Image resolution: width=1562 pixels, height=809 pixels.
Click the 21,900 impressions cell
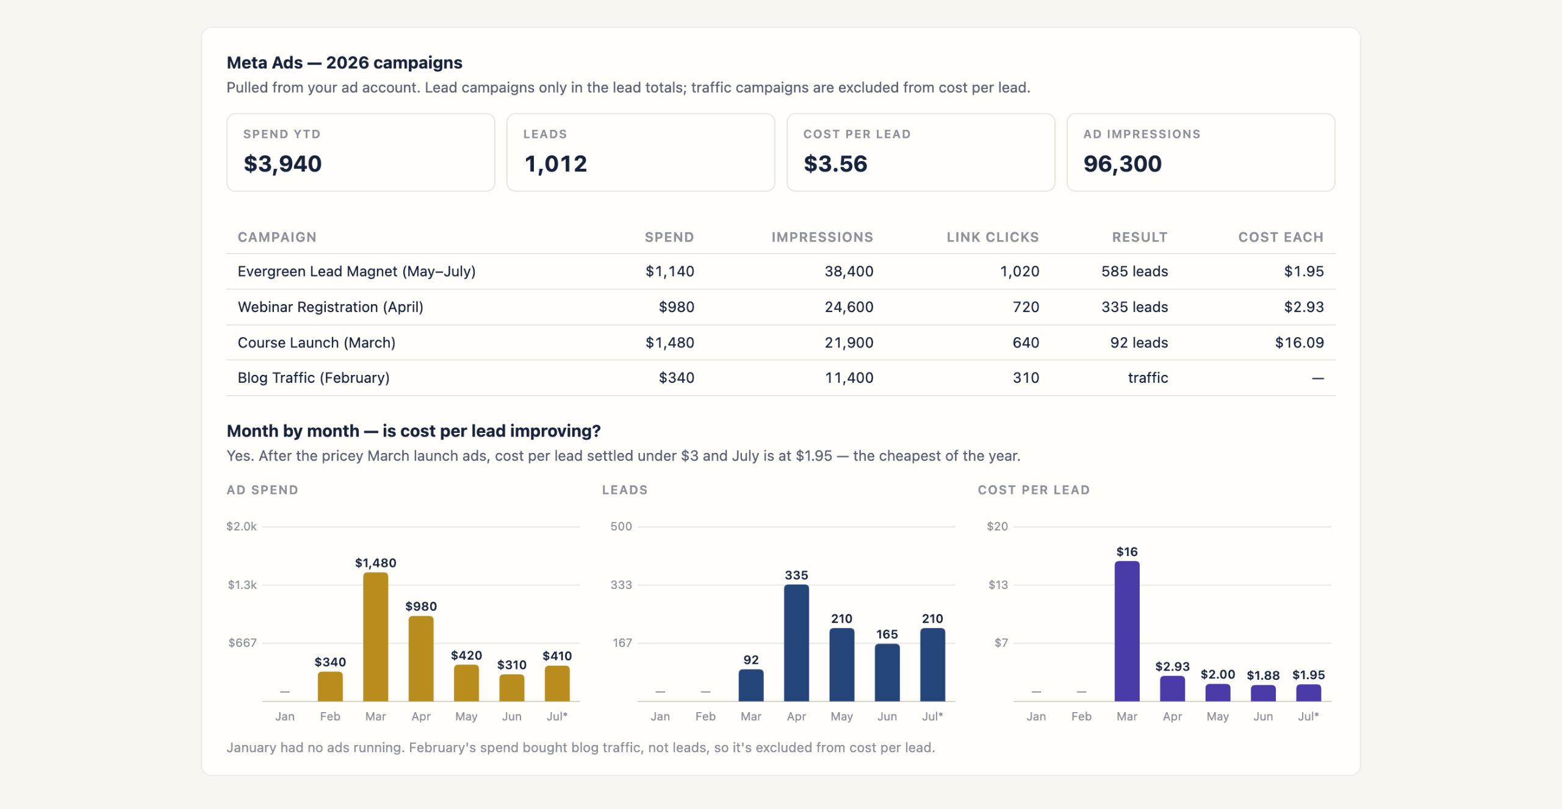pos(849,343)
